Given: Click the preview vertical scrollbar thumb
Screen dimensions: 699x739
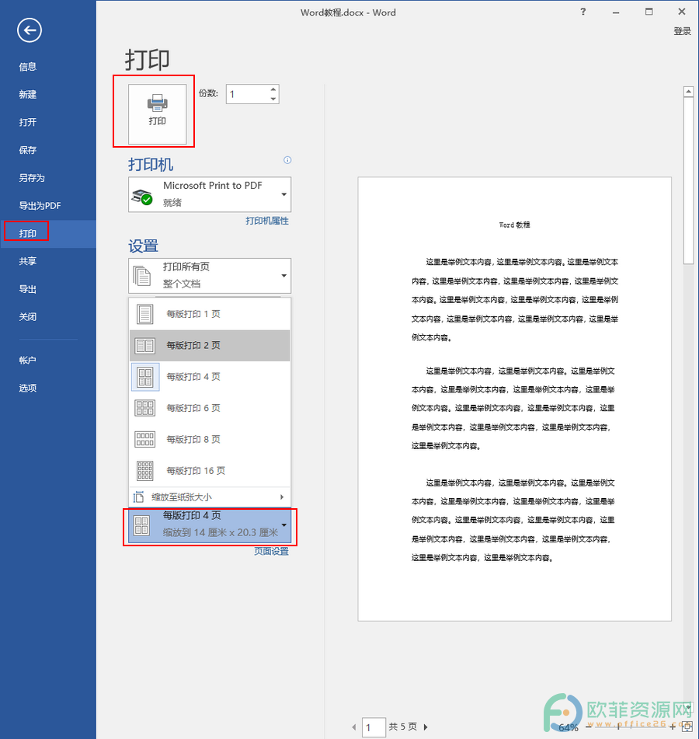Looking at the screenshot, I should [x=689, y=180].
